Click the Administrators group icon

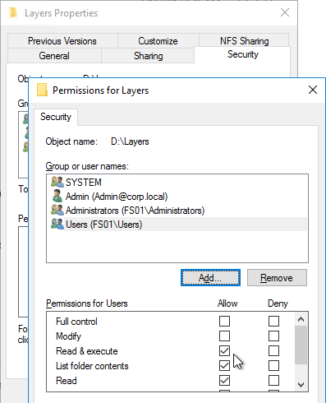57,211
